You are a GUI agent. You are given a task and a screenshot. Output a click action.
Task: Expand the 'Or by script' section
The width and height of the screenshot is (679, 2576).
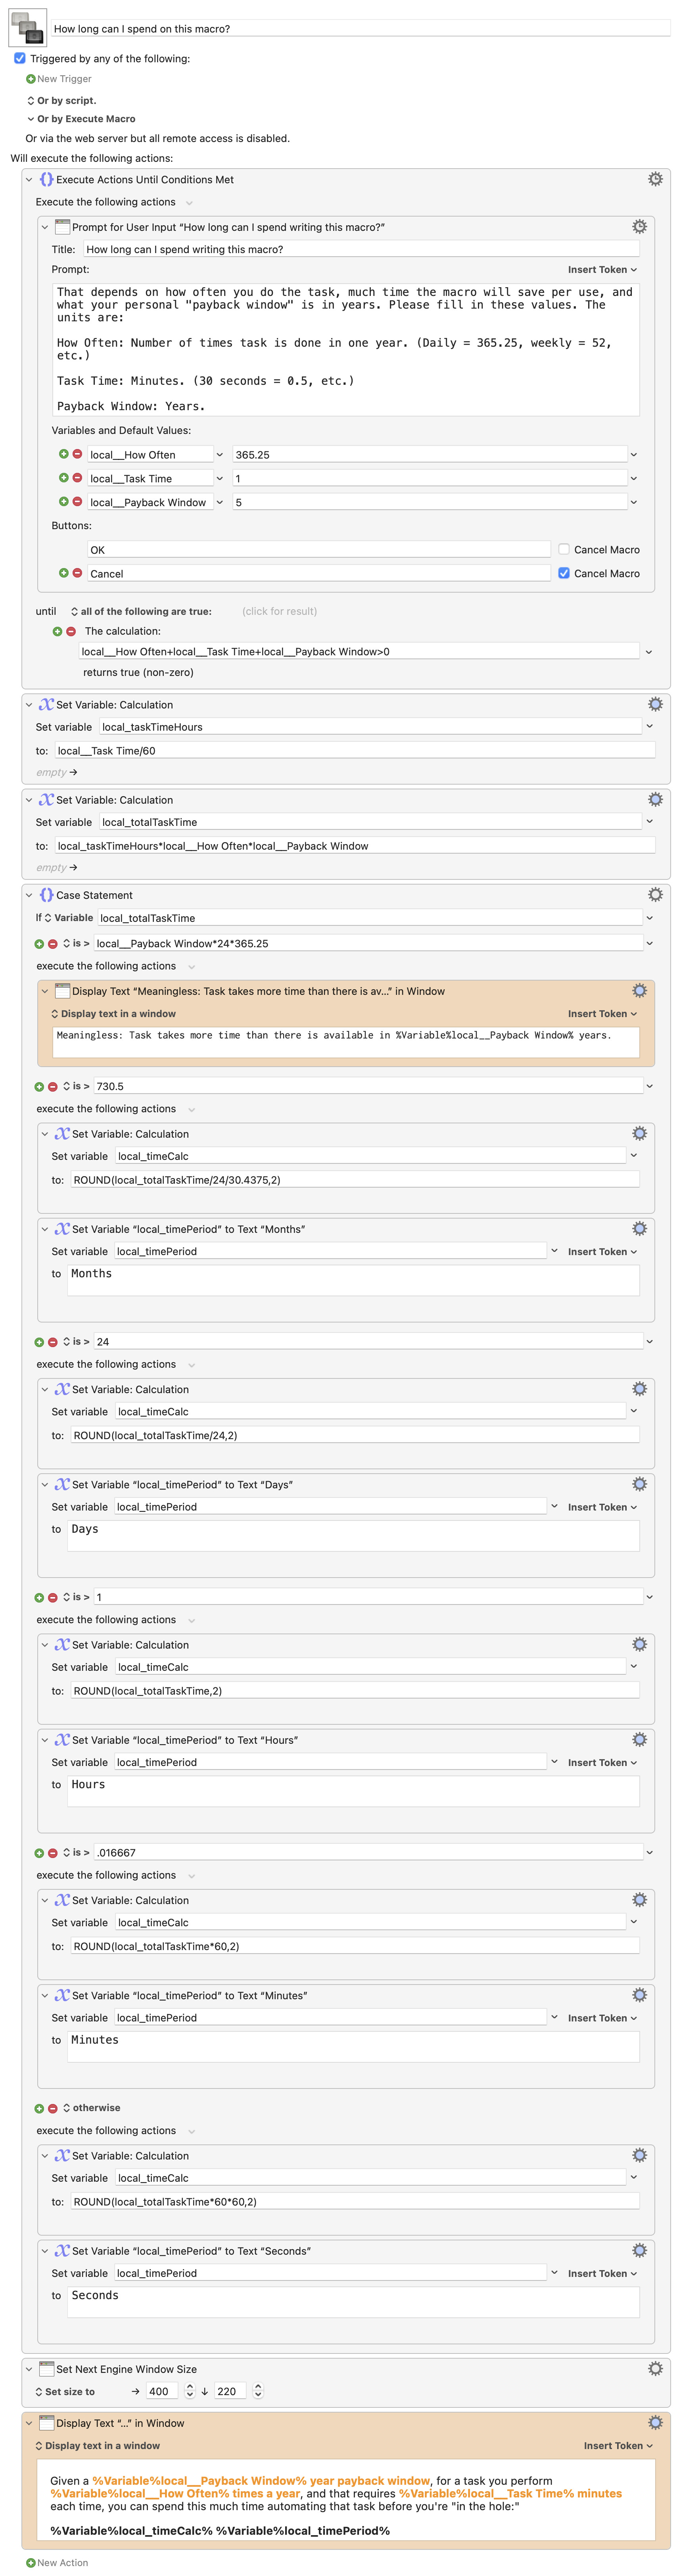(x=30, y=101)
